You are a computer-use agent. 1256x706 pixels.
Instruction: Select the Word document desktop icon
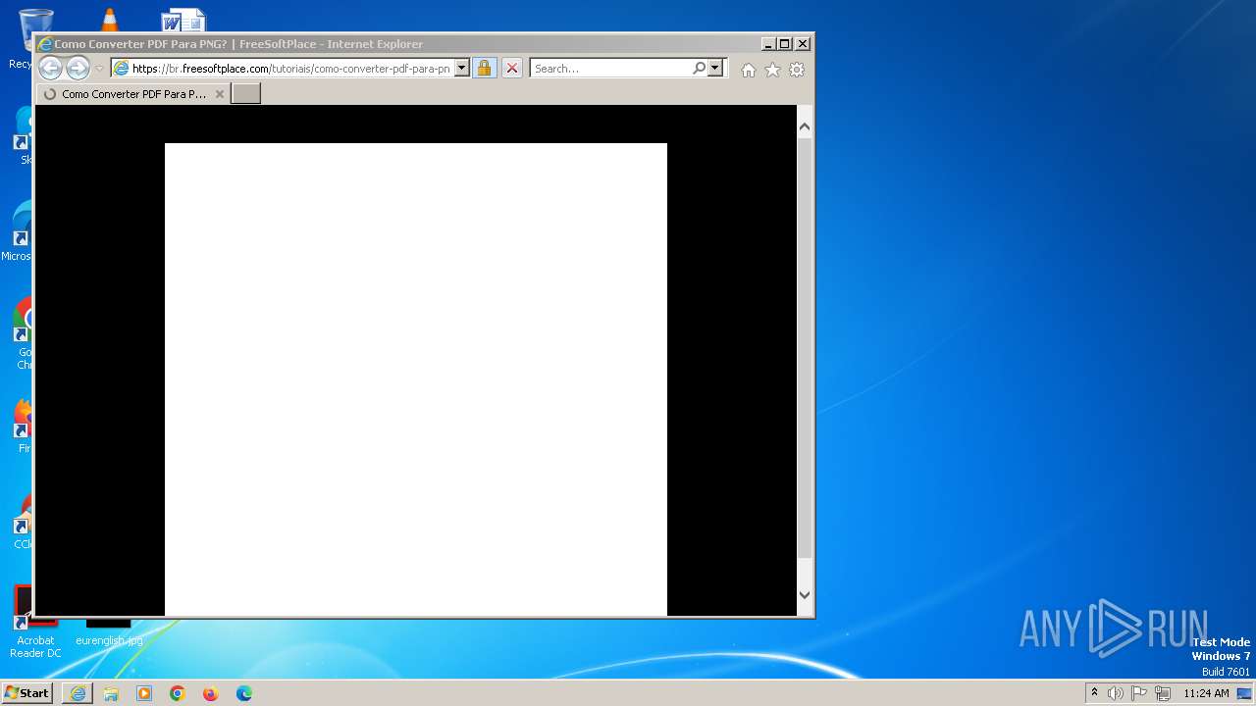[x=183, y=20]
